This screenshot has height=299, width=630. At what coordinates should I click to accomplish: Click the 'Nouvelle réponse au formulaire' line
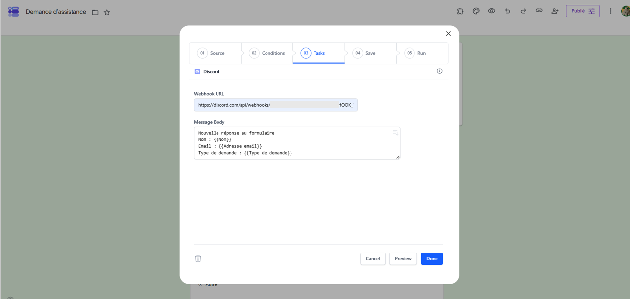click(237, 133)
